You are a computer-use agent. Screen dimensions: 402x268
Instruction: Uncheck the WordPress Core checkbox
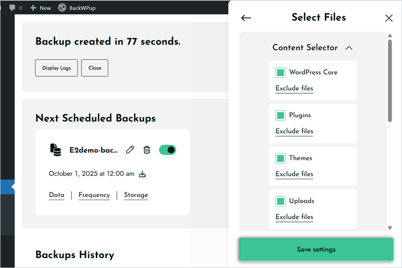click(x=281, y=72)
